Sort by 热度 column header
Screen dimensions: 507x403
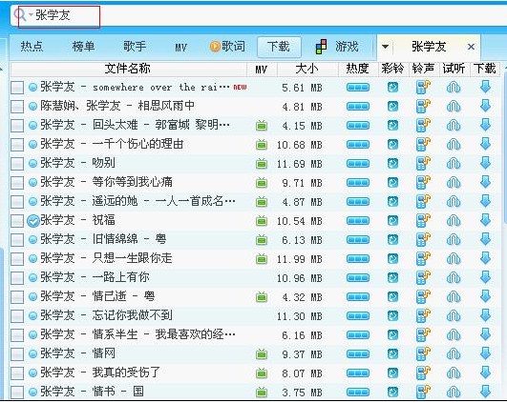pyautogui.click(x=358, y=69)
